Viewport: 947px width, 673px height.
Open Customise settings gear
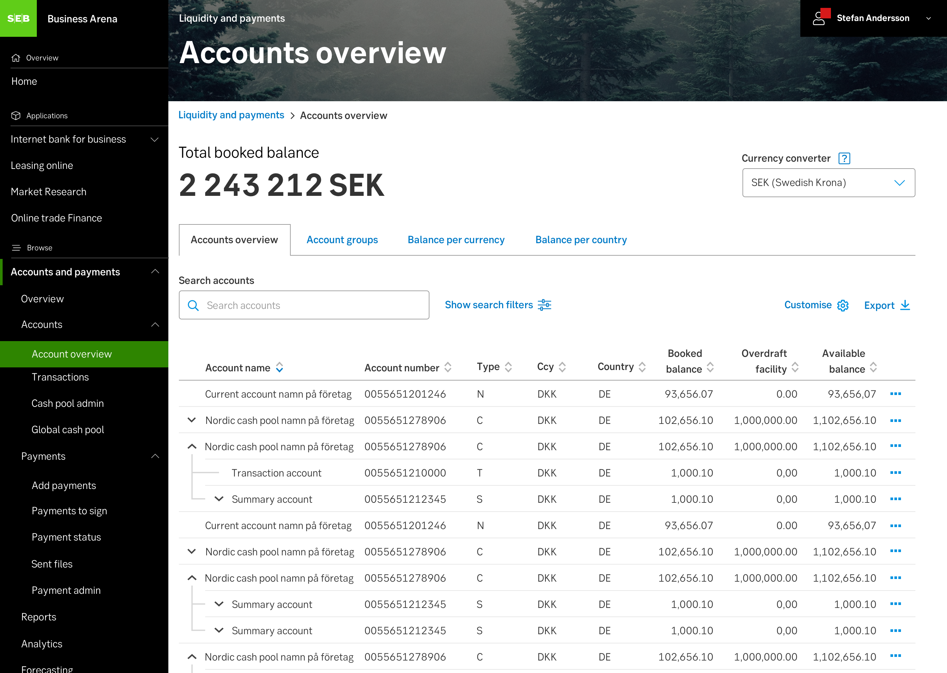coord(843,305)
